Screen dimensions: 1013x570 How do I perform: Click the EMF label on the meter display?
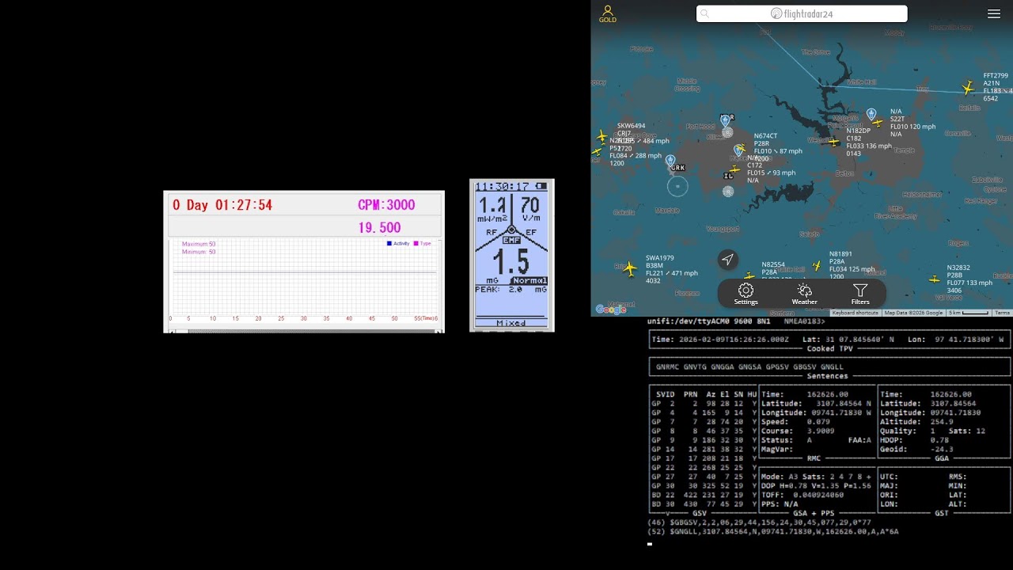(x=511, y=239)
